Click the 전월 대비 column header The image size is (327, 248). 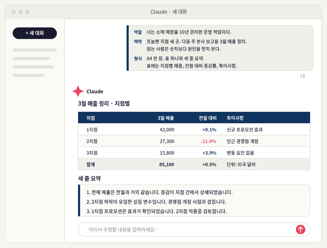click(x=208, y=118)
